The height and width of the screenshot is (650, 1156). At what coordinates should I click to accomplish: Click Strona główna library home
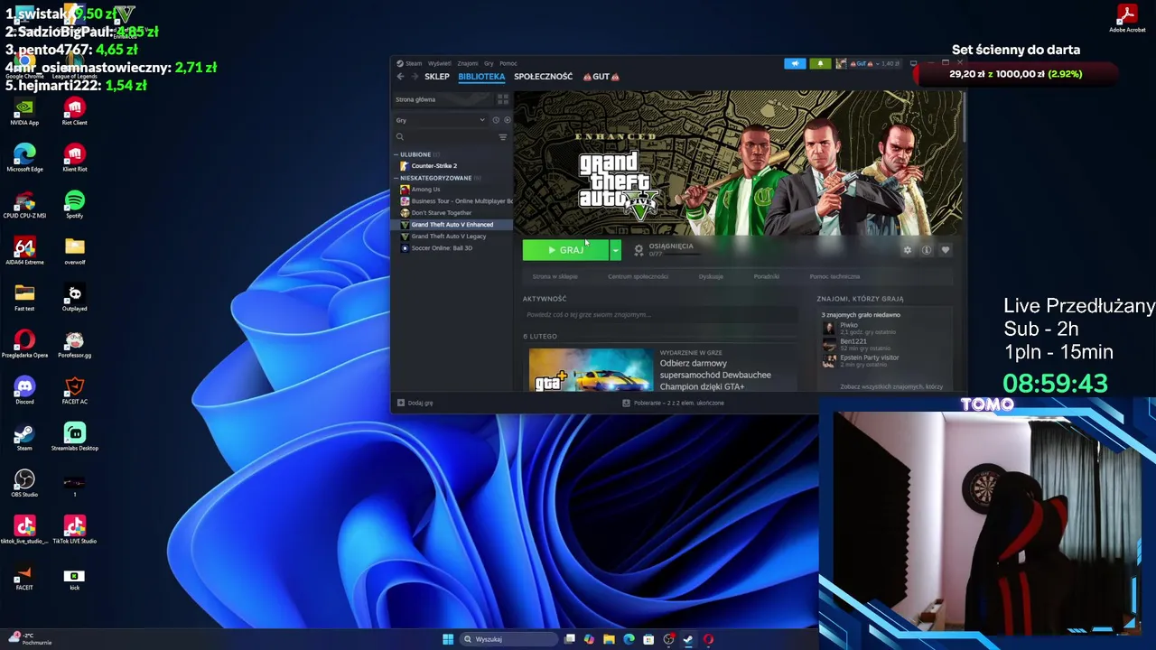coord(415,99)
